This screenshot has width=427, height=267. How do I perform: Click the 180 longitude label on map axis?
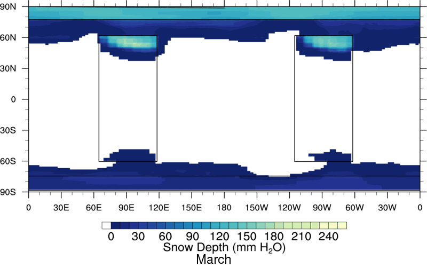224,208
